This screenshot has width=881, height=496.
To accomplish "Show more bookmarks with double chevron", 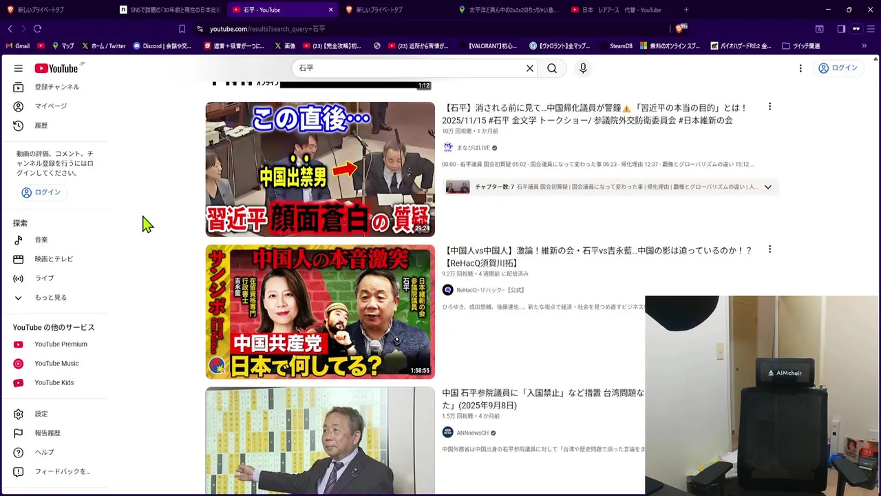I will pos(864,46).
